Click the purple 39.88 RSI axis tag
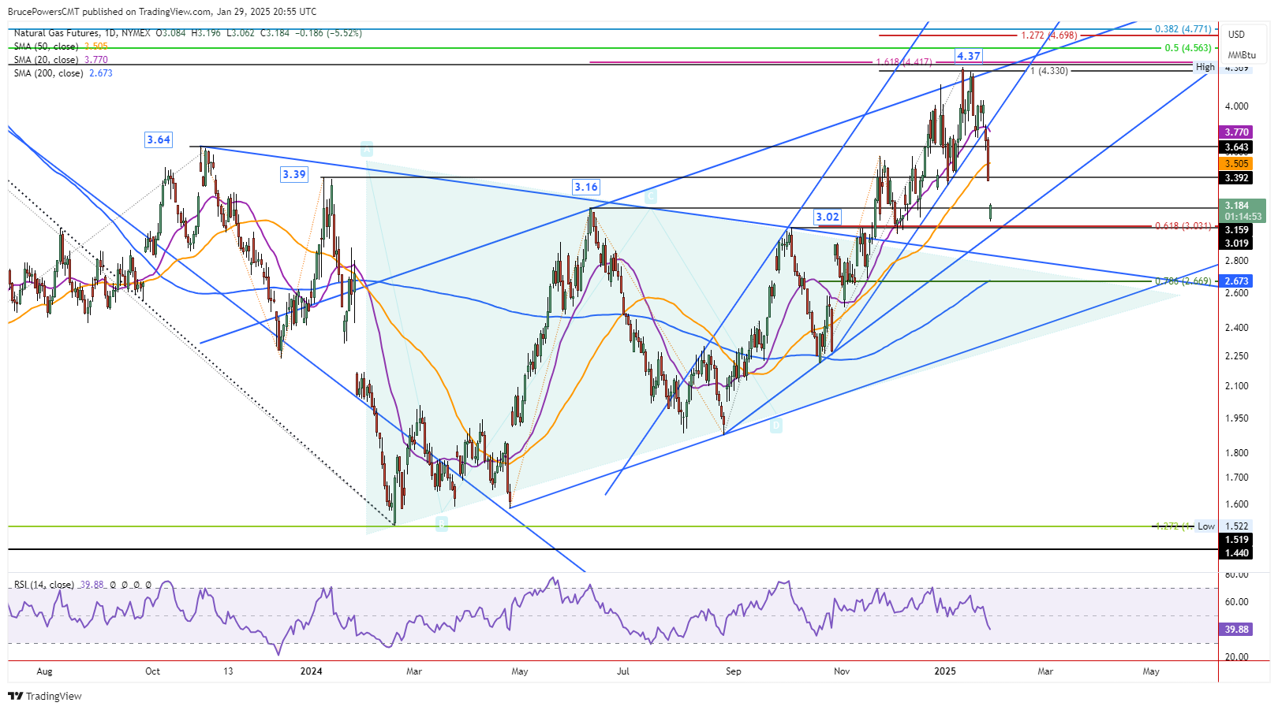This screenshot has height=710, width=1278. pos(1235,630)
